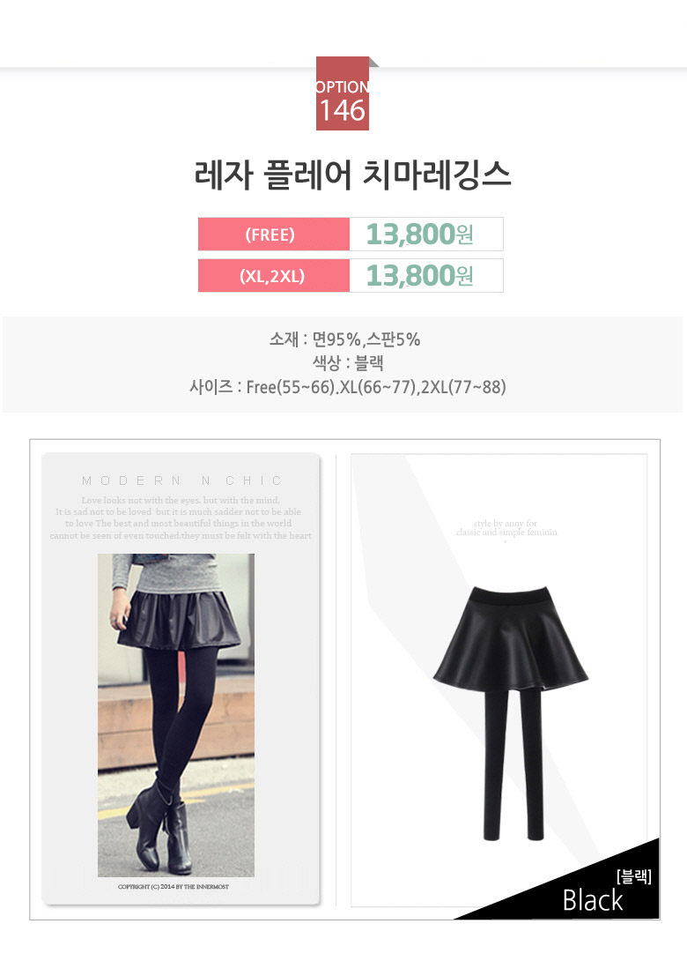
Task: Click the product title 레자 플레어 치마레깅스
Action: coord(352,175)
